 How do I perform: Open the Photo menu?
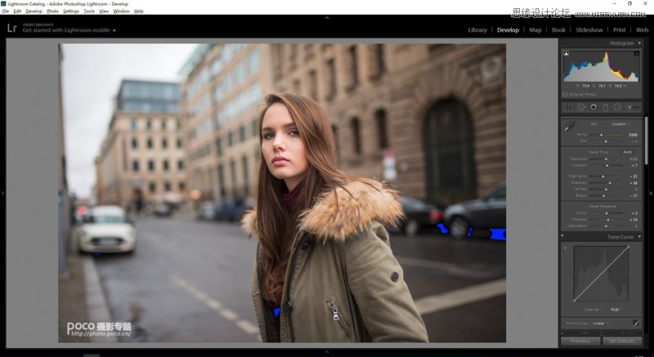point(52,11)
